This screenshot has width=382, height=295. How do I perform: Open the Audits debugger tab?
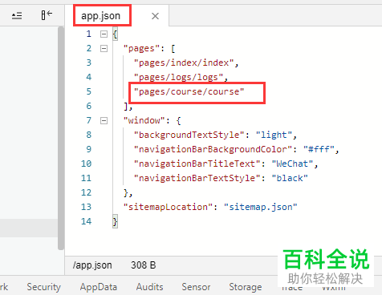click(x=149, y=287)
